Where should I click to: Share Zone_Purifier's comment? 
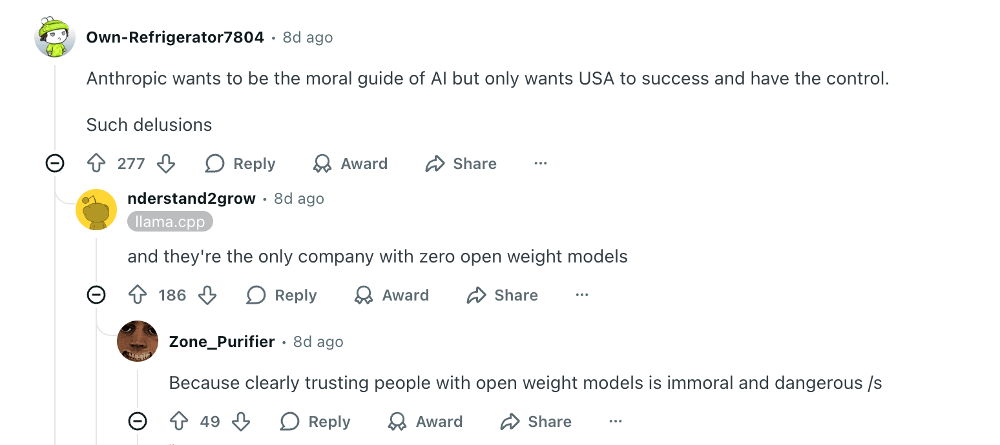pos(535,421)
